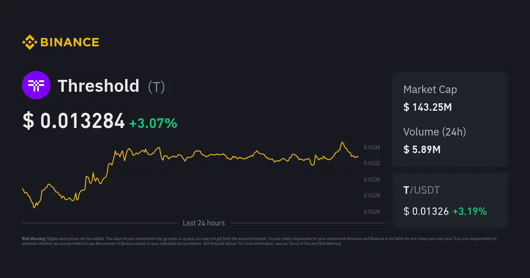
Task: Click the +3.07% price change indicator
Action: pyautogui.click(x=153, y=123)
